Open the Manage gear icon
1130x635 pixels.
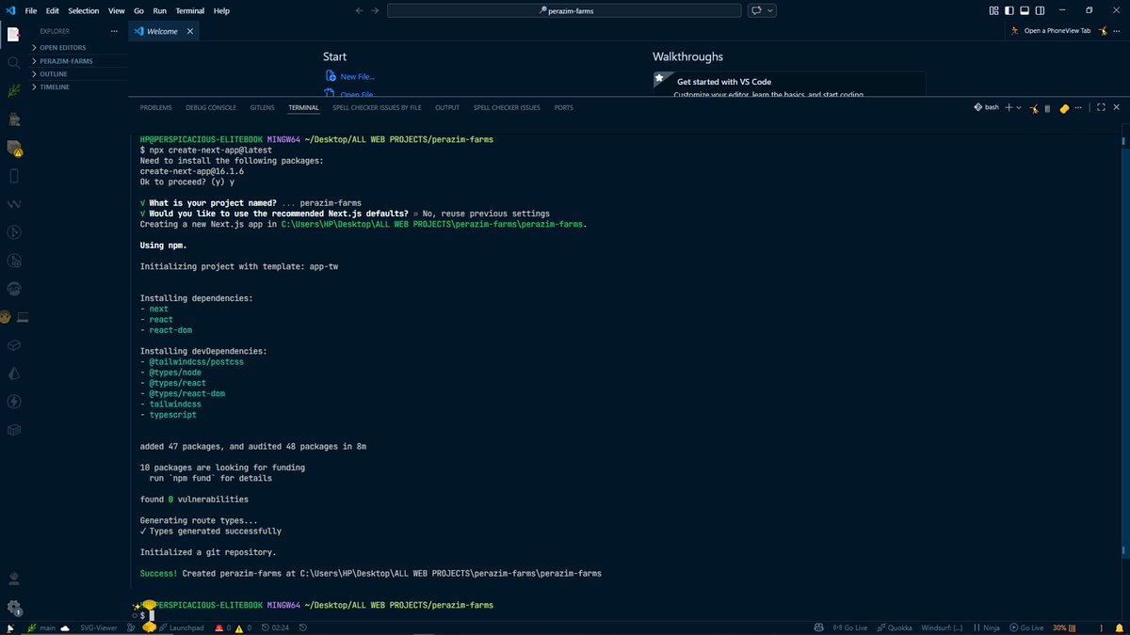coord(13,607)
